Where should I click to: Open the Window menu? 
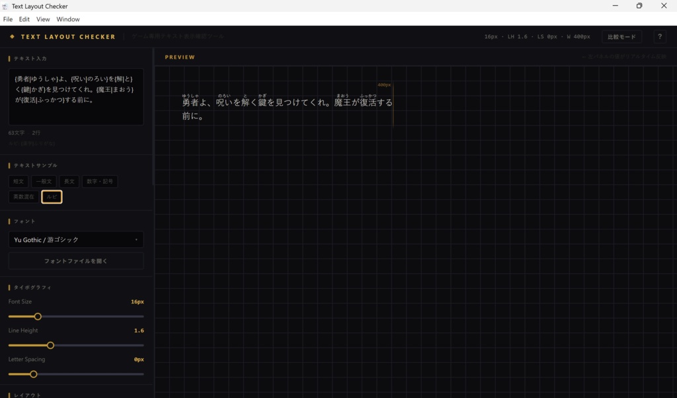pyautogui.click(x=68, y=19)
